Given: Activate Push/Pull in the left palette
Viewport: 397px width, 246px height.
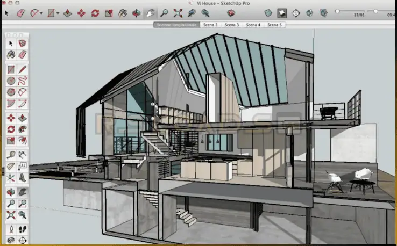Looking at the screenshot, I should coord(22,118).
